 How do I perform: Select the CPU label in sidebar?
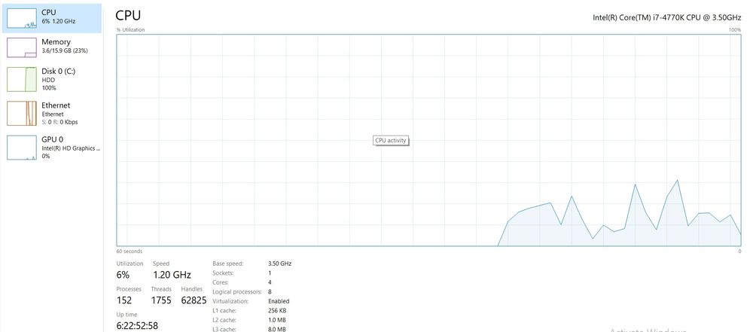pos(48,13)
